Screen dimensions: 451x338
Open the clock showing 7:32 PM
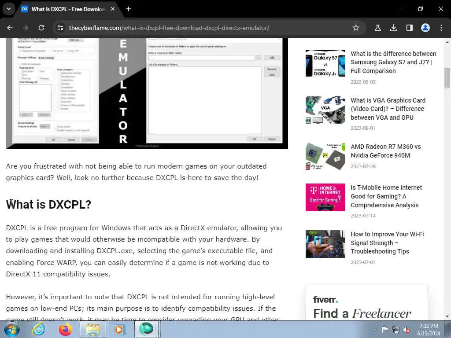[429, 329]
